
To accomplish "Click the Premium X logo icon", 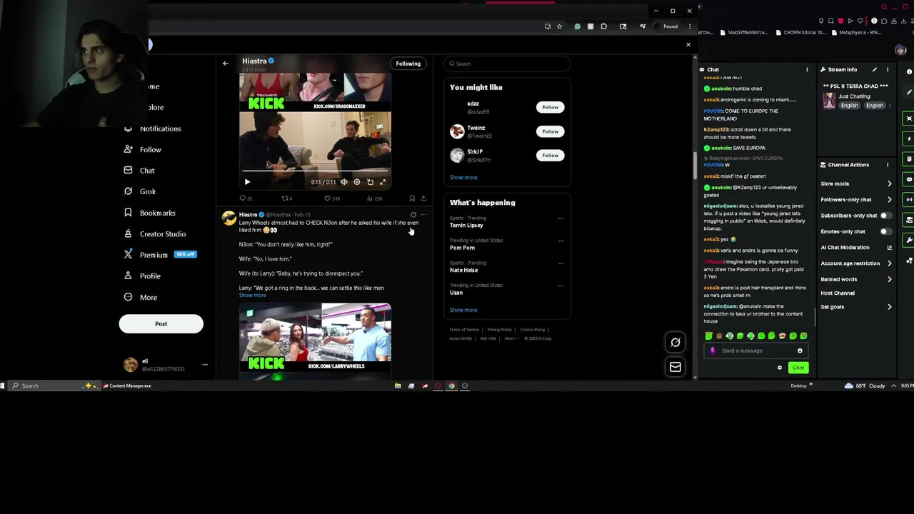I will click(128, 255).
